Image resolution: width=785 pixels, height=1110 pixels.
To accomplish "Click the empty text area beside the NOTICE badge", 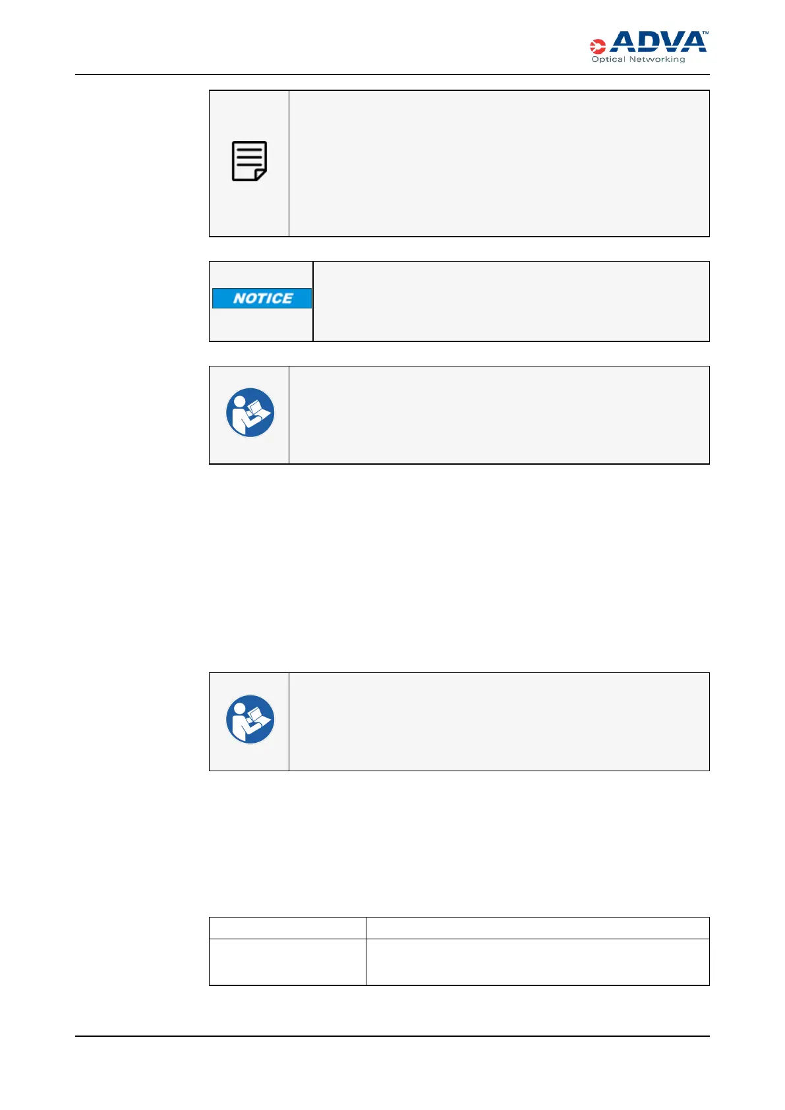I will pyautogui.click(x=511, y=301).
